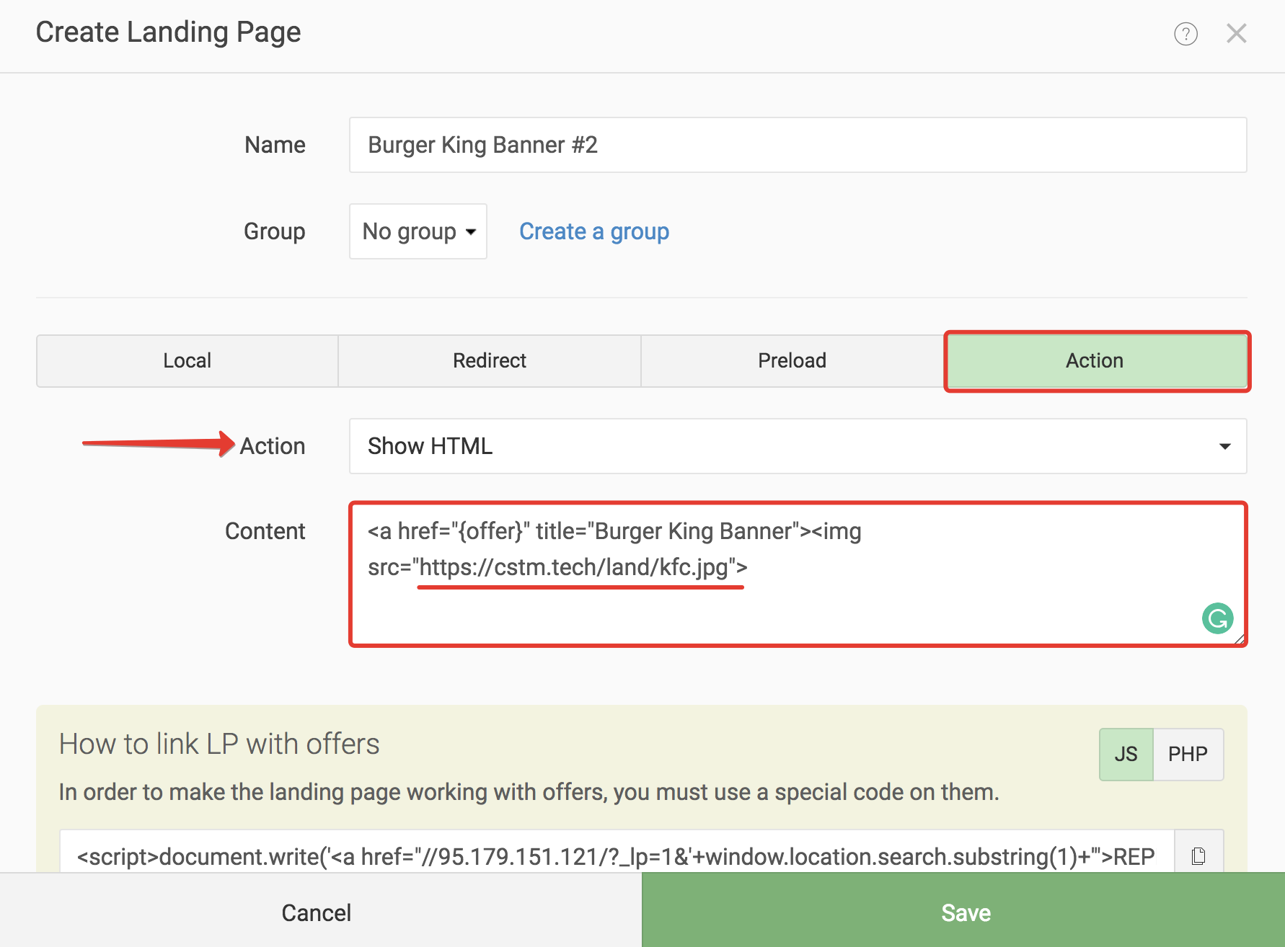
Task: Follow the Create a group link
Action: pos(594,231)
